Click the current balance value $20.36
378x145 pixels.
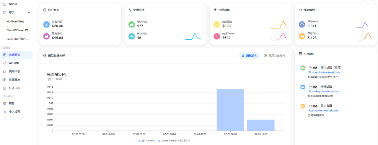58,26
